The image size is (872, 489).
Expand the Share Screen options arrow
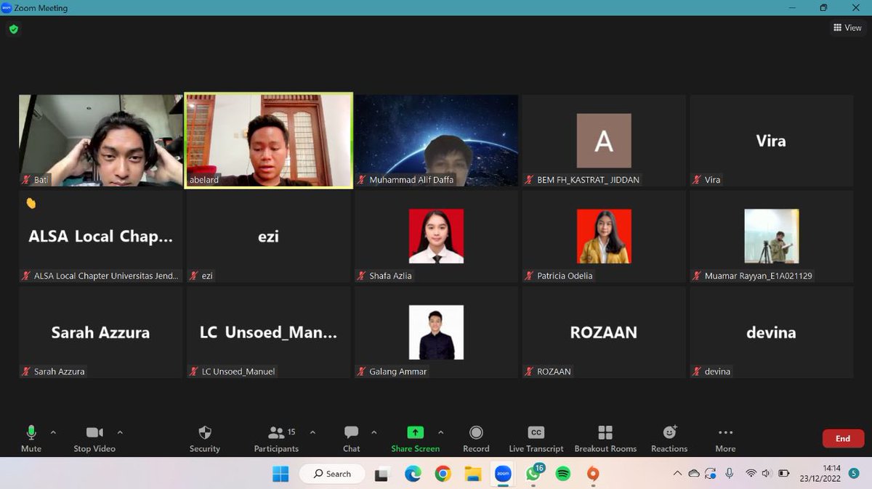click(440, 432)
